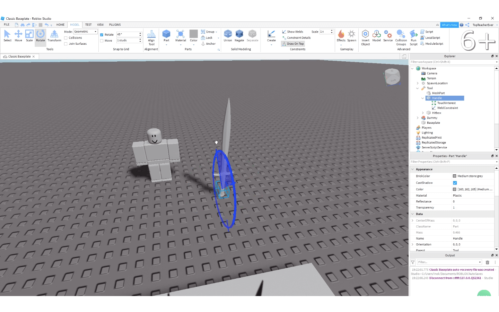This screenshot has width=499, height=312.
Task: Open the Collision Groups editor
Action: [401, 38]
